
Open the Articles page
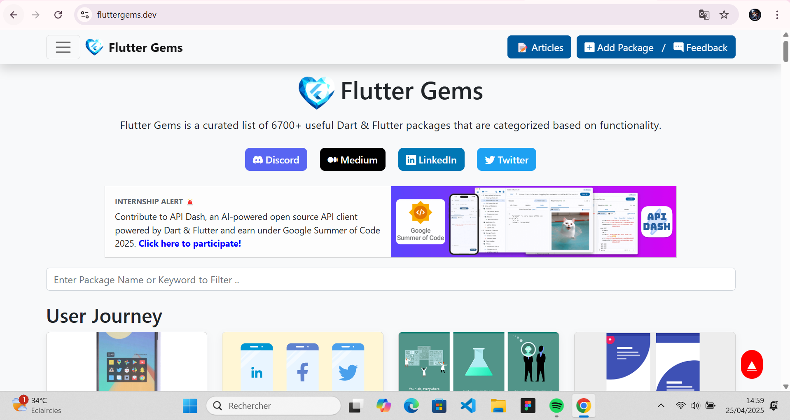tap(539, 47)
